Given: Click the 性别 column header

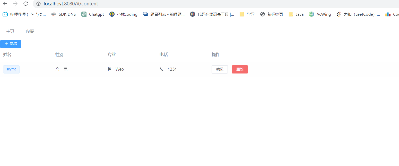Looking at the screenshot, I should 59,54.
